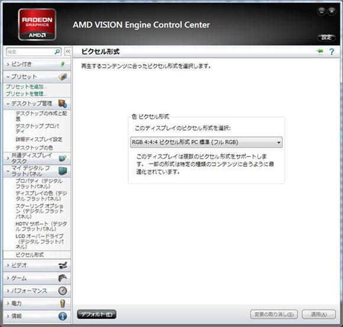The image size is (343, 327).
Task: Open help with question mark icon
Action: tap(332, 52)
